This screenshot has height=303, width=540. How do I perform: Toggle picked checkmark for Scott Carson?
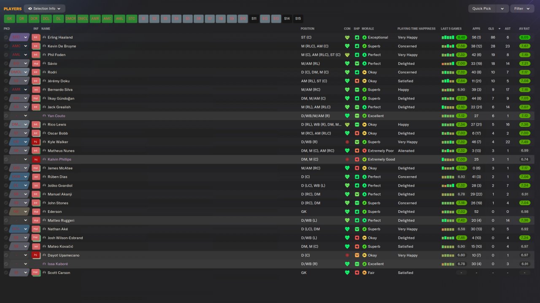coord(6,273)
